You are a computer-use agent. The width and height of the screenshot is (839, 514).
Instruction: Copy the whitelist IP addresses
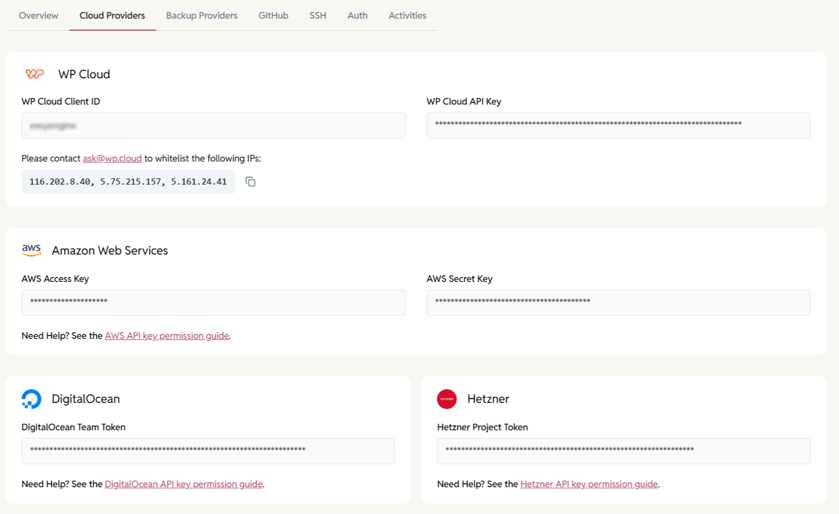click(250, 182)
